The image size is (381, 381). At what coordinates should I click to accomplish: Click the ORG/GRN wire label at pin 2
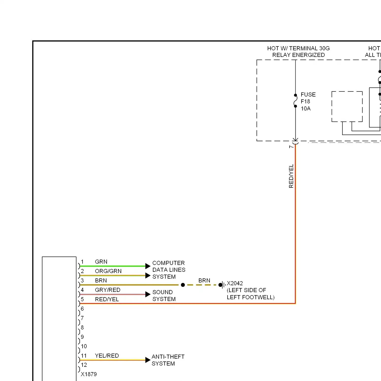(x=108, y=271)
